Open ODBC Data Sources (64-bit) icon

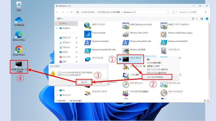tap(164, 26)
